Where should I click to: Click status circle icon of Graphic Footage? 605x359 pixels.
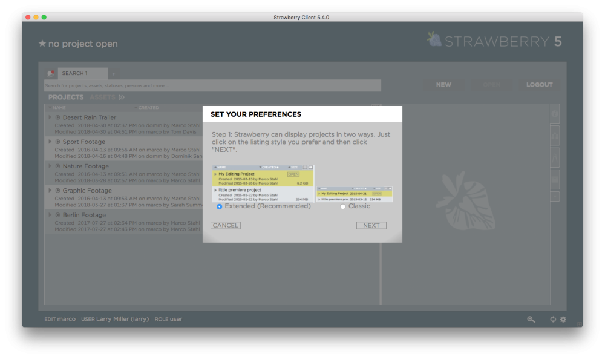(58, 190)
